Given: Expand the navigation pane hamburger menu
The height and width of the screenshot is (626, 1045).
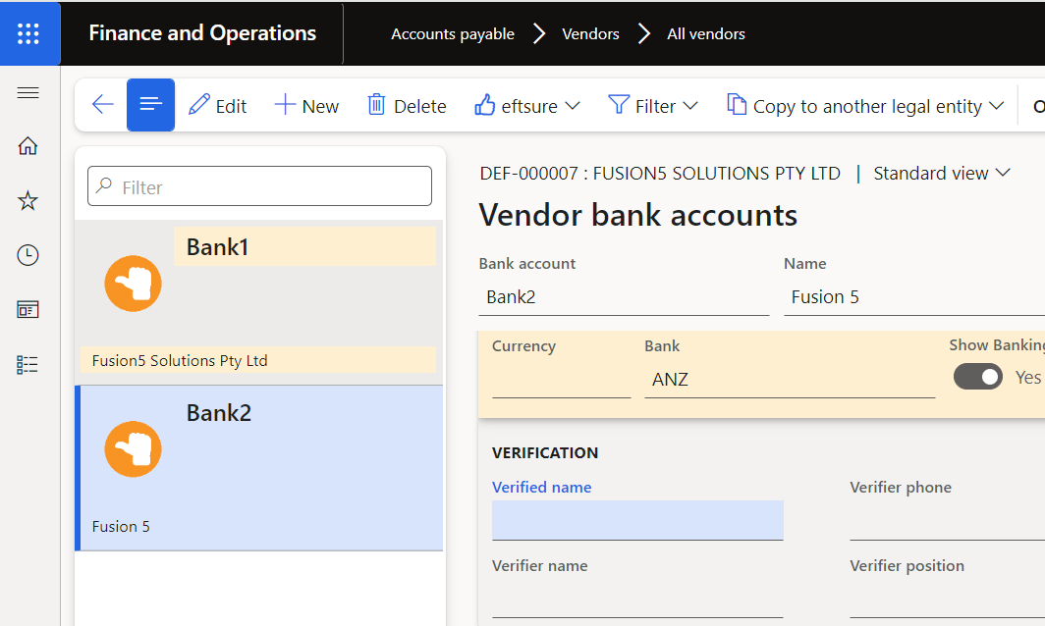Looking at the screenshot, I should click(x=27, y=92).
